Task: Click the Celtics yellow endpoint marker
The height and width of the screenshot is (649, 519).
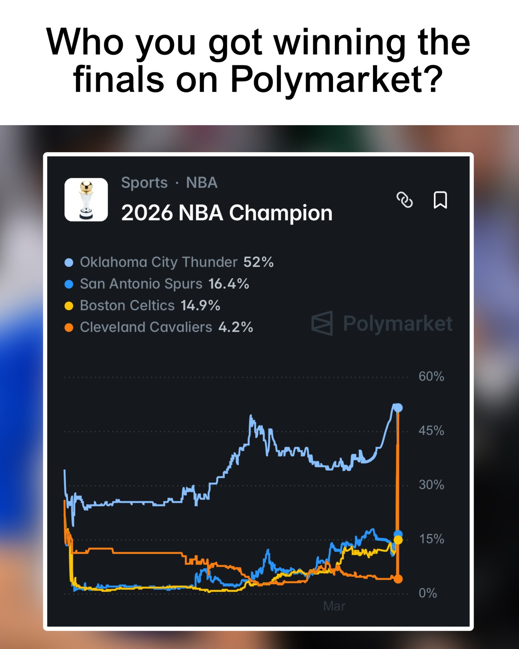Action: pyautogui.click(x=398, y=540)
